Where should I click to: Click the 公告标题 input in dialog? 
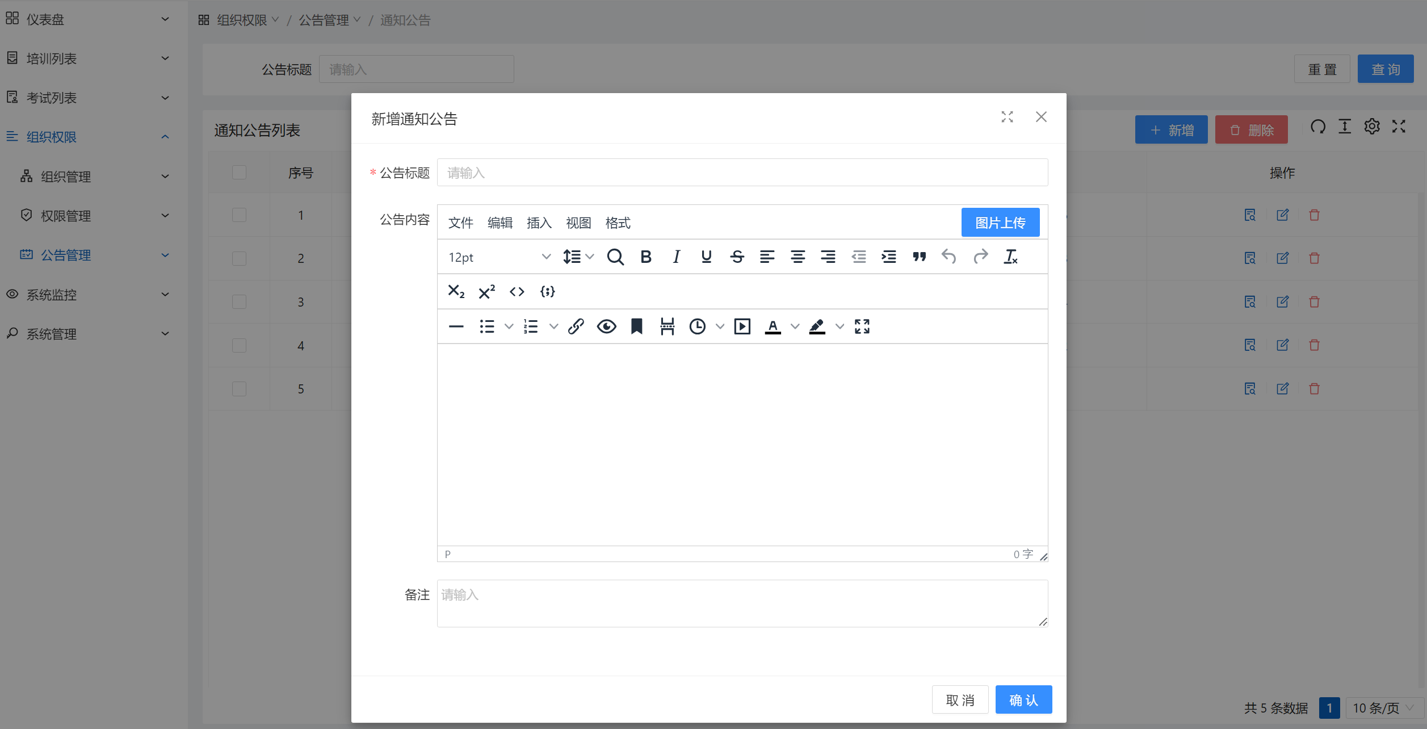[x=742, y=173]
